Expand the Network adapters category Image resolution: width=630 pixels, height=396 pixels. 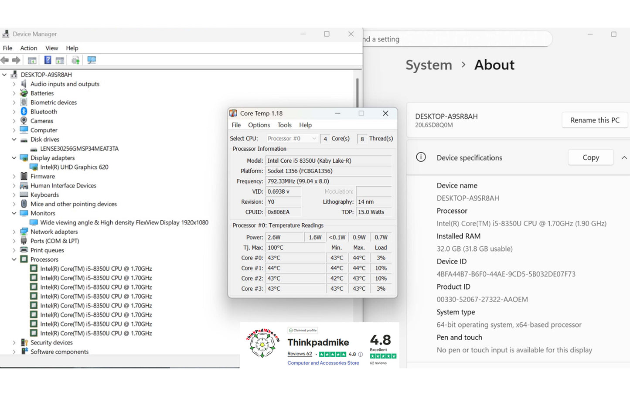14,232
